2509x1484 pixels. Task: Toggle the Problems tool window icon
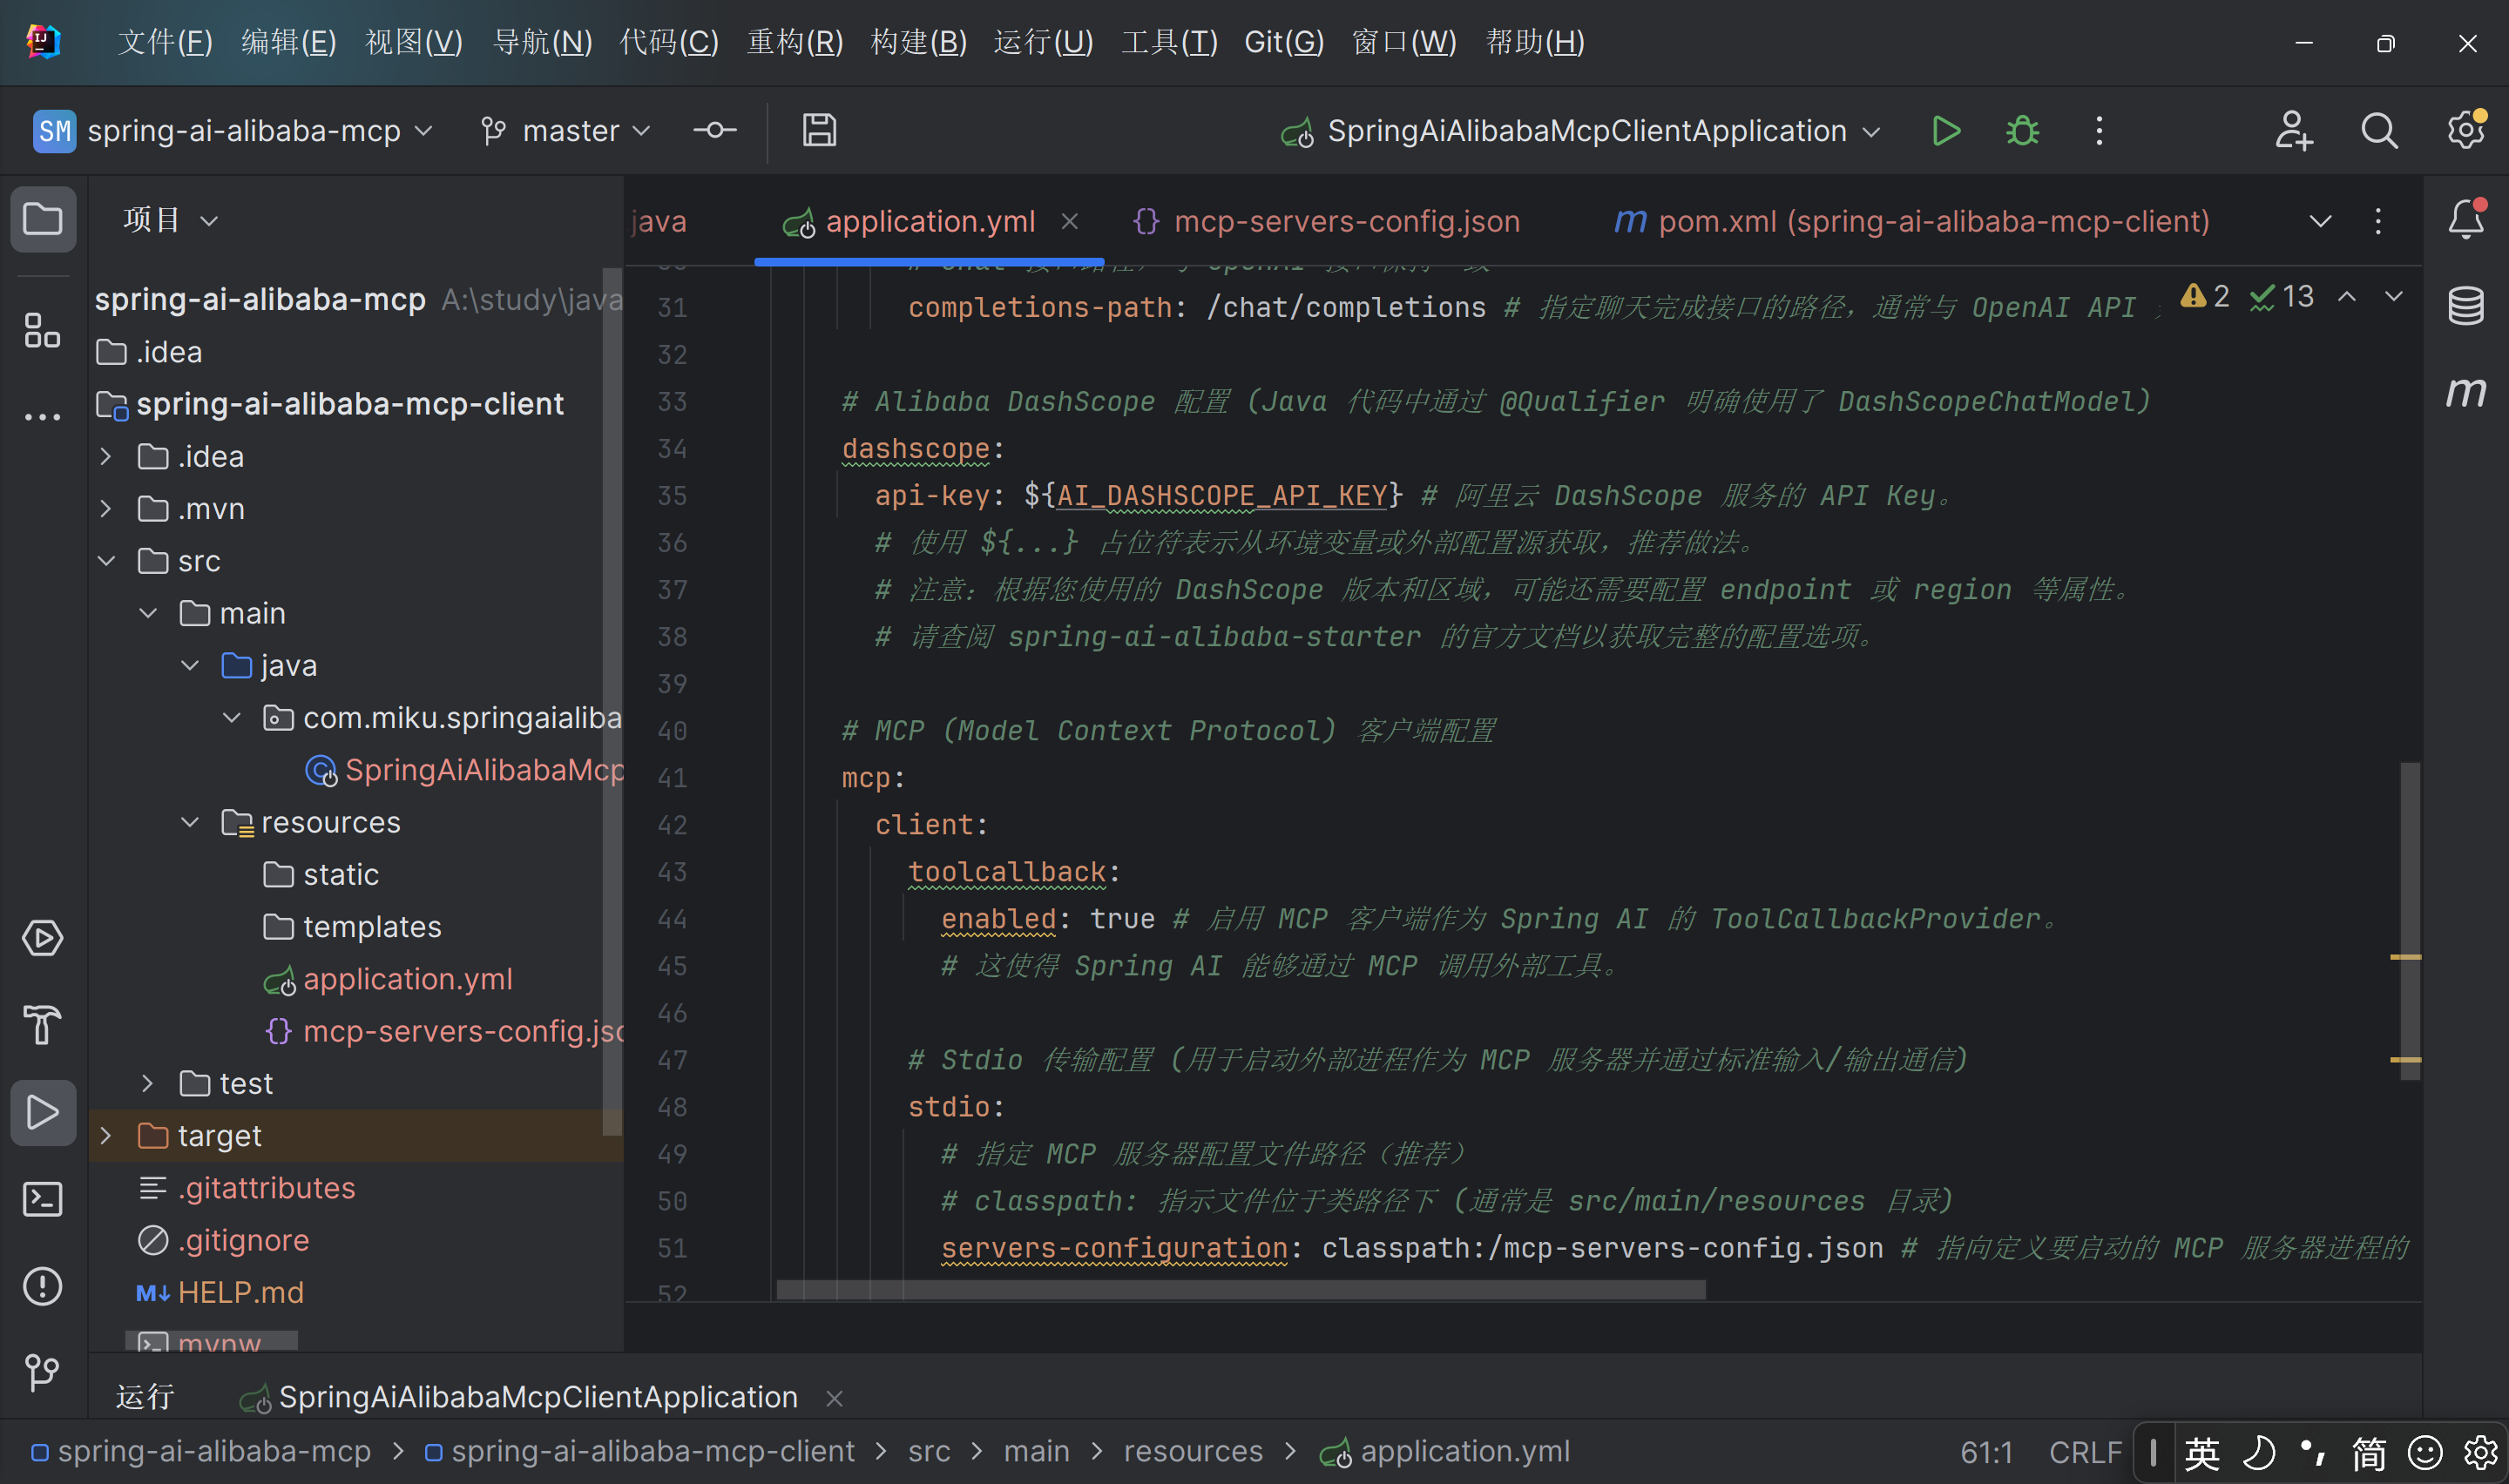click(42, 1286)
